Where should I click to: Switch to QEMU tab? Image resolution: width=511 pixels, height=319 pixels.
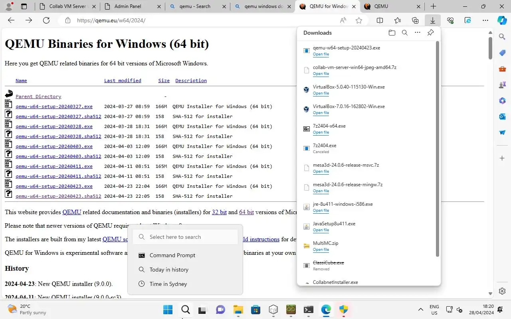point(392,6)
